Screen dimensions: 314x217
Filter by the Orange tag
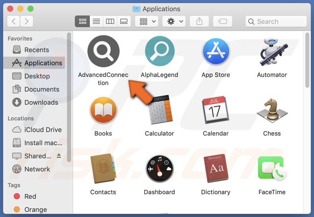coord(34,209)
